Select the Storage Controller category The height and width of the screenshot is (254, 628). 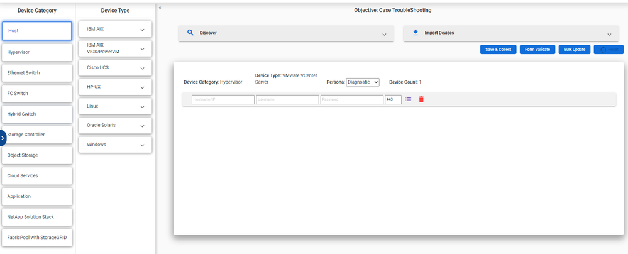(x=37, y=135)
